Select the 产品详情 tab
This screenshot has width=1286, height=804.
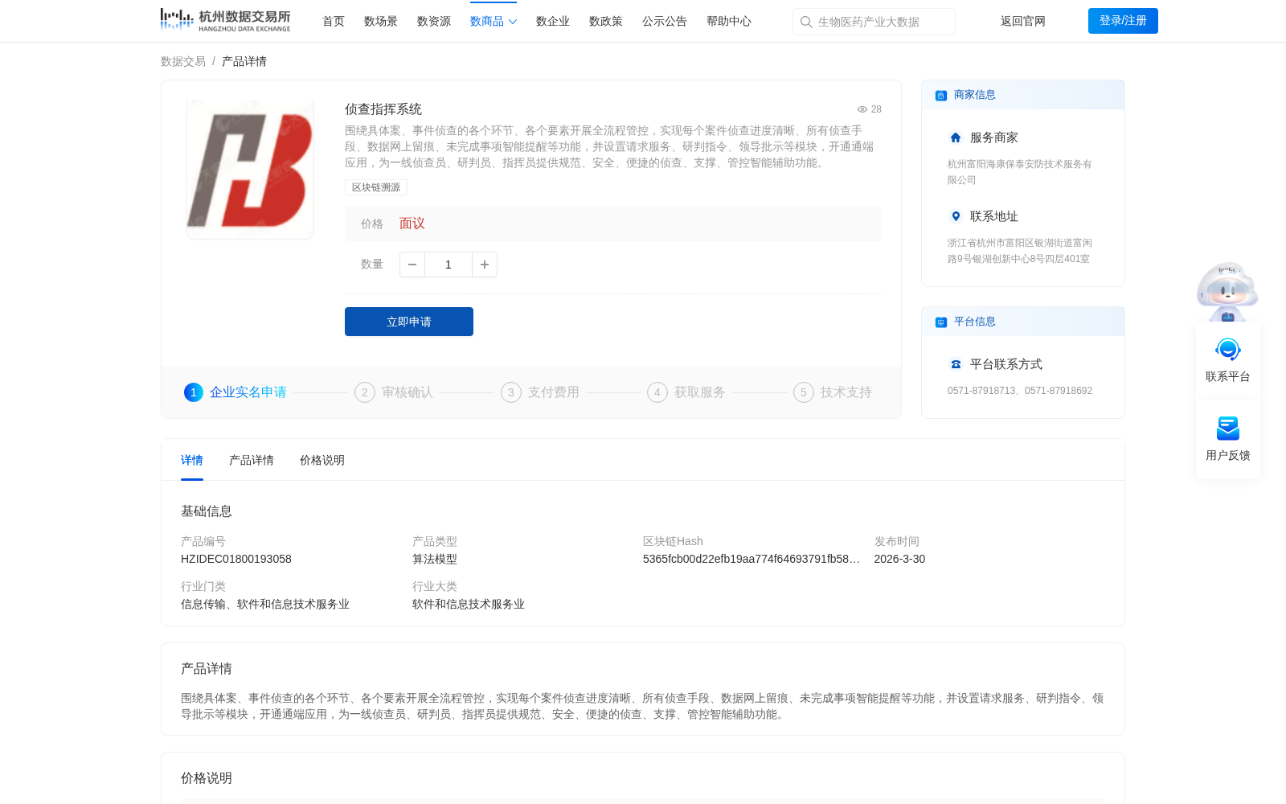(252, 461)
